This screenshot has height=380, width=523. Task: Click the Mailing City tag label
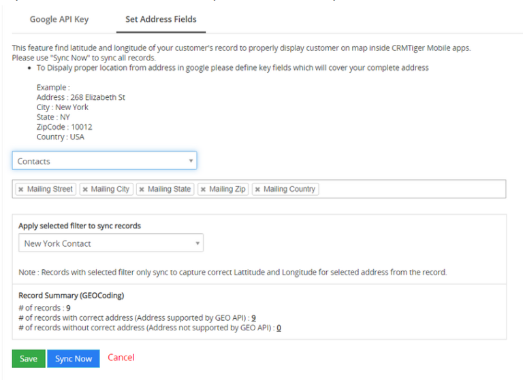click(110, 189)
